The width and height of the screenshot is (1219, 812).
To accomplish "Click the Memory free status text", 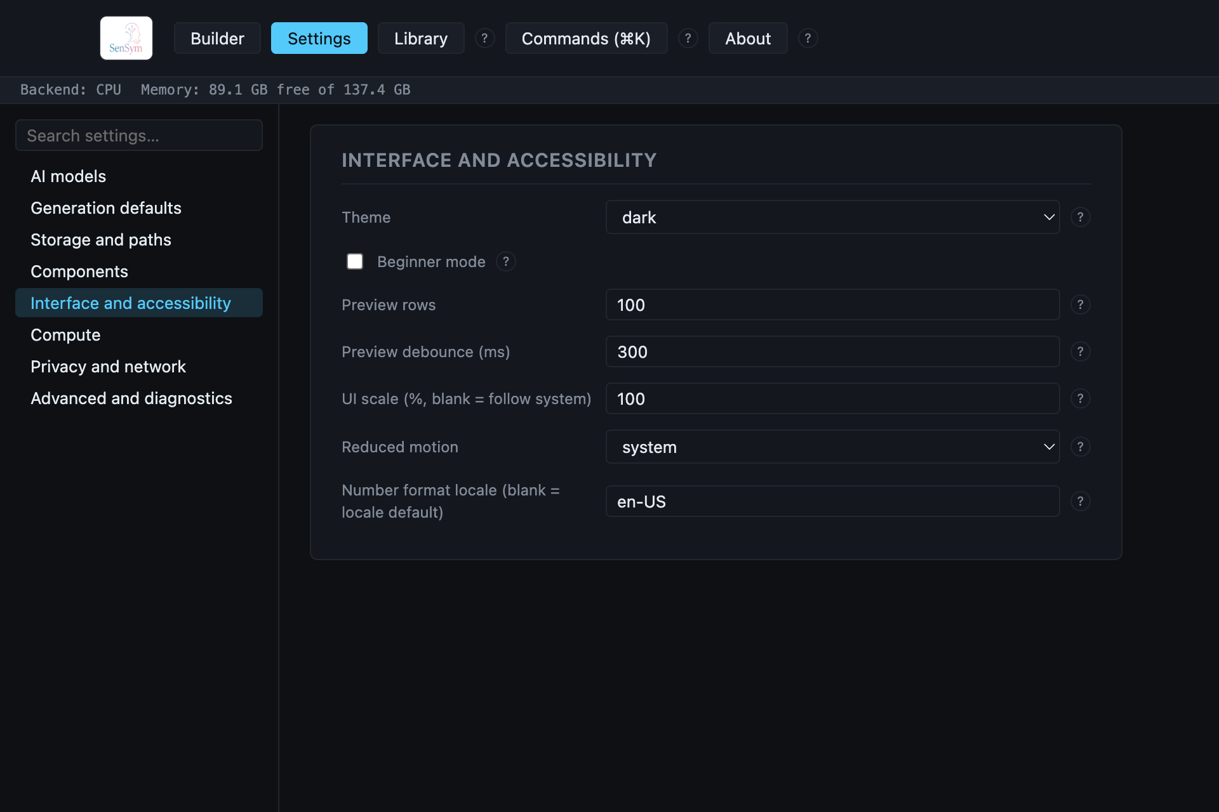I will click(x=276, y=89).
